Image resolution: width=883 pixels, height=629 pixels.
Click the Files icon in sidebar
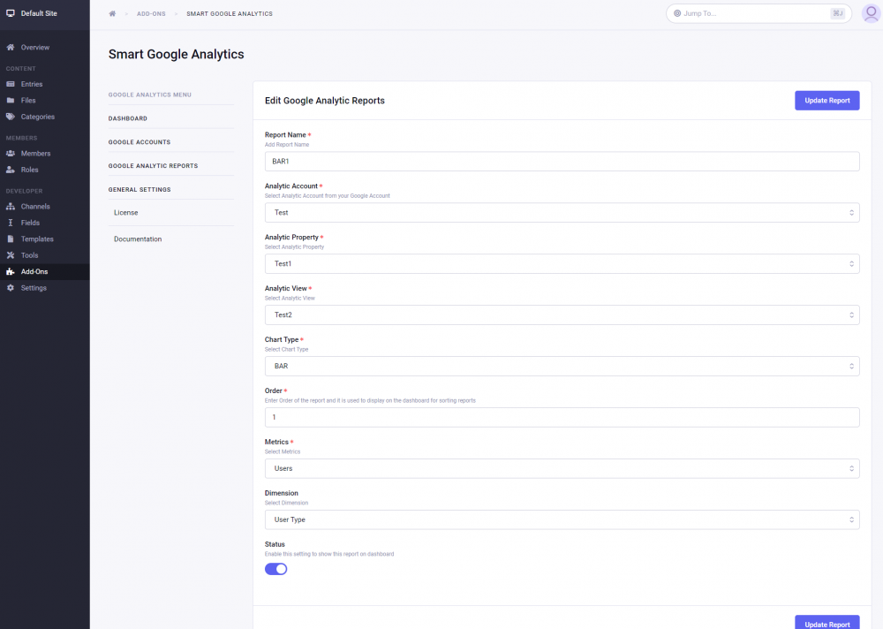point(11,101)
